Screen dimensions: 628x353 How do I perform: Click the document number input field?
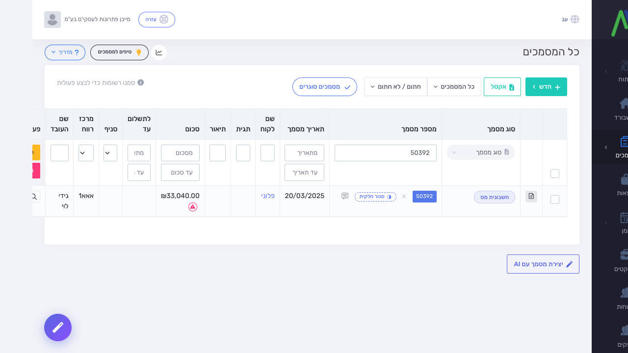386,153
